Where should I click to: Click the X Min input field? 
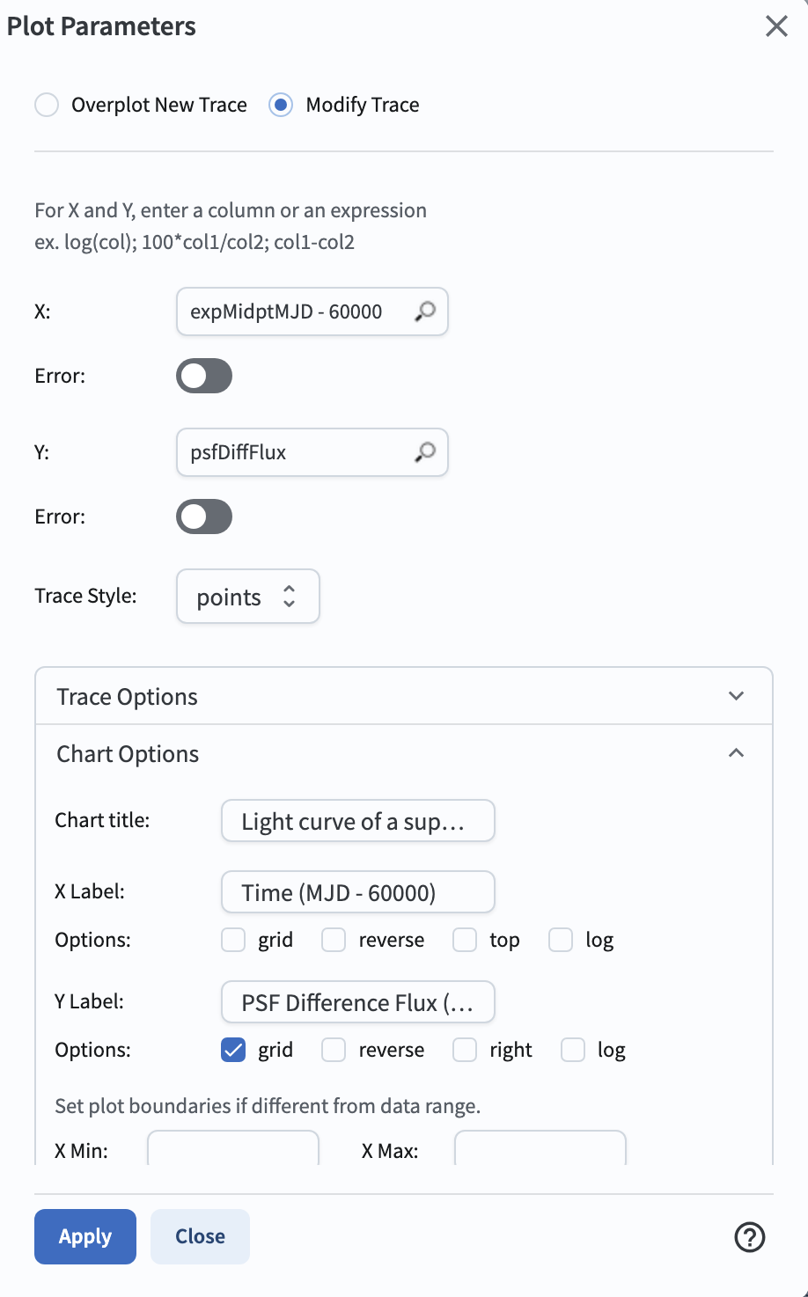[x=232, y=1149]
